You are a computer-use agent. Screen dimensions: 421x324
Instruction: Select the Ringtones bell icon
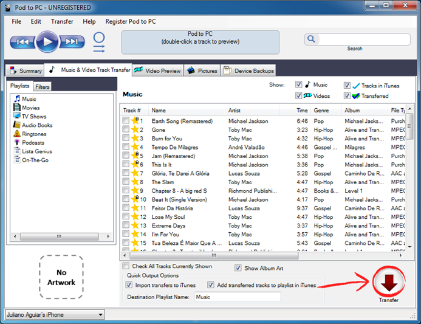pyautogui.click(x=17, y=134)
